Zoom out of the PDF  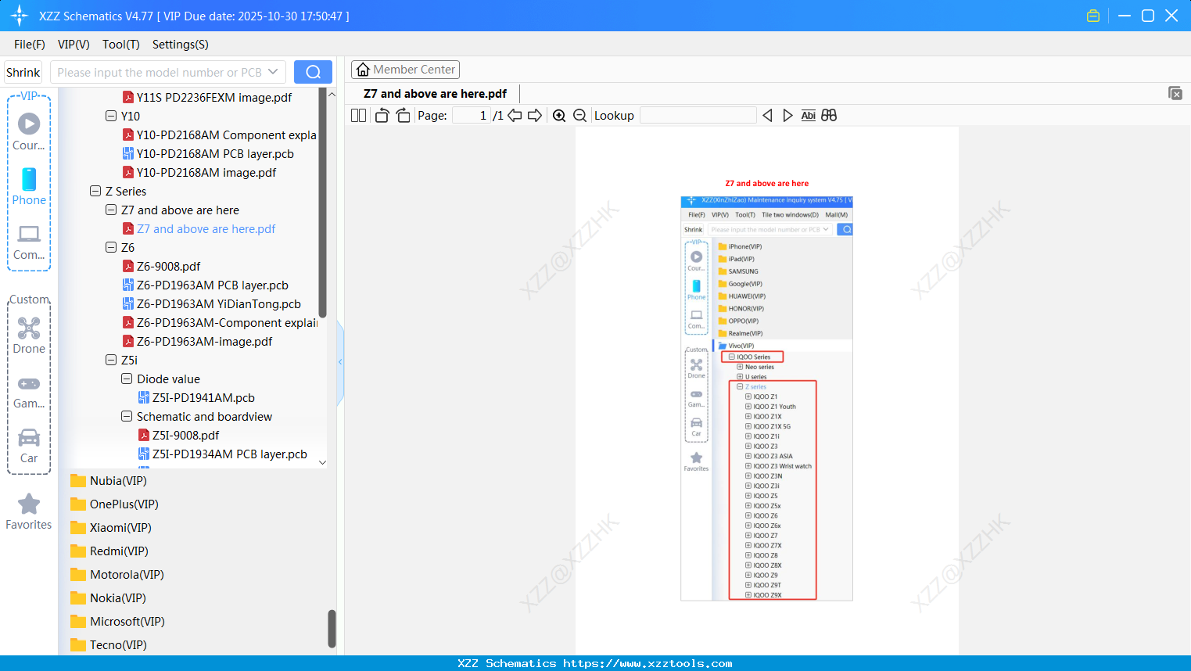coord(580,116)
